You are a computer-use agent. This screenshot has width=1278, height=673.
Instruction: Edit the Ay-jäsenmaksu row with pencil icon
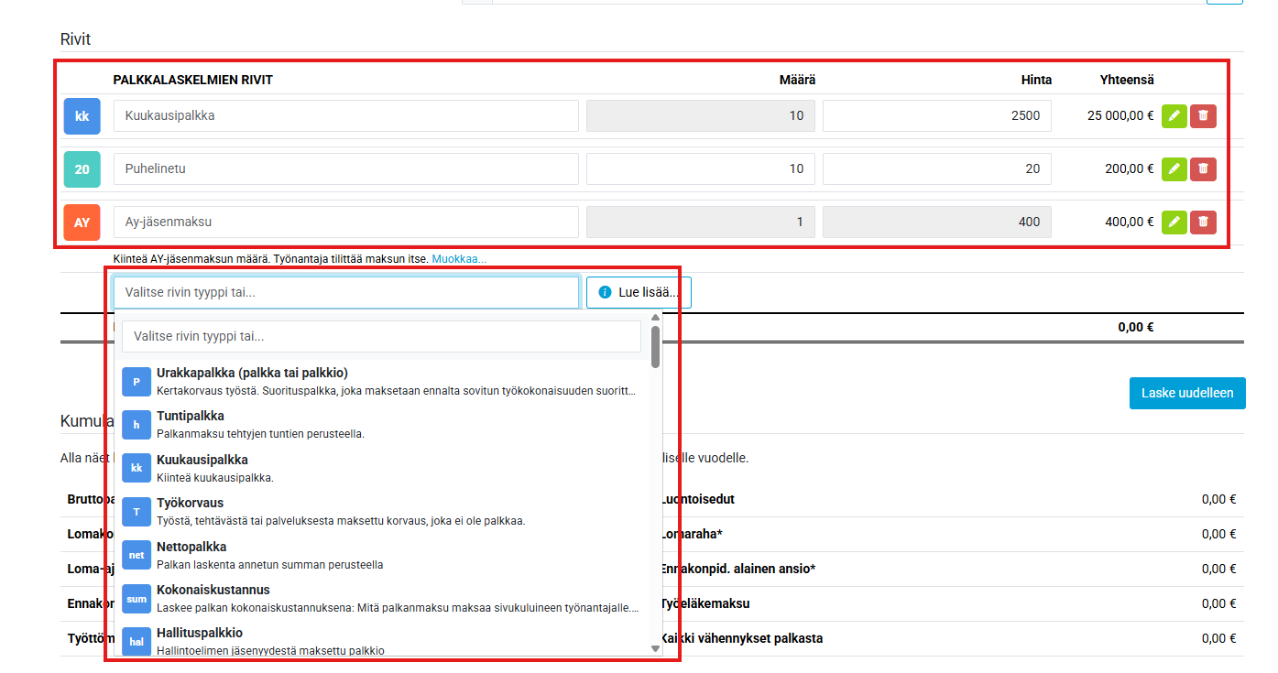point(1174,222)
